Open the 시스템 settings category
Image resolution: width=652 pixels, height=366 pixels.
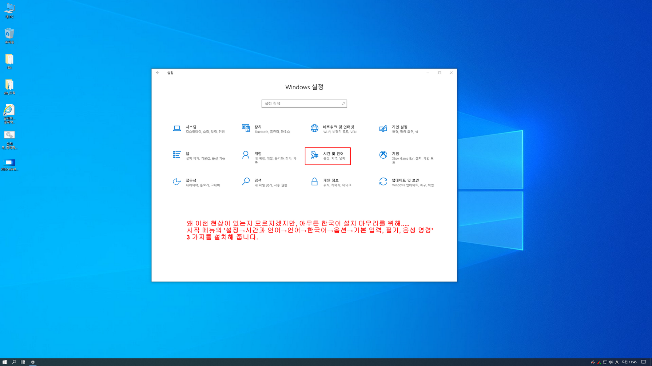(199, 129)
